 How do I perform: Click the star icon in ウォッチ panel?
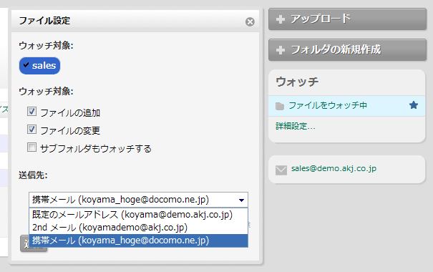click(414, 105)
